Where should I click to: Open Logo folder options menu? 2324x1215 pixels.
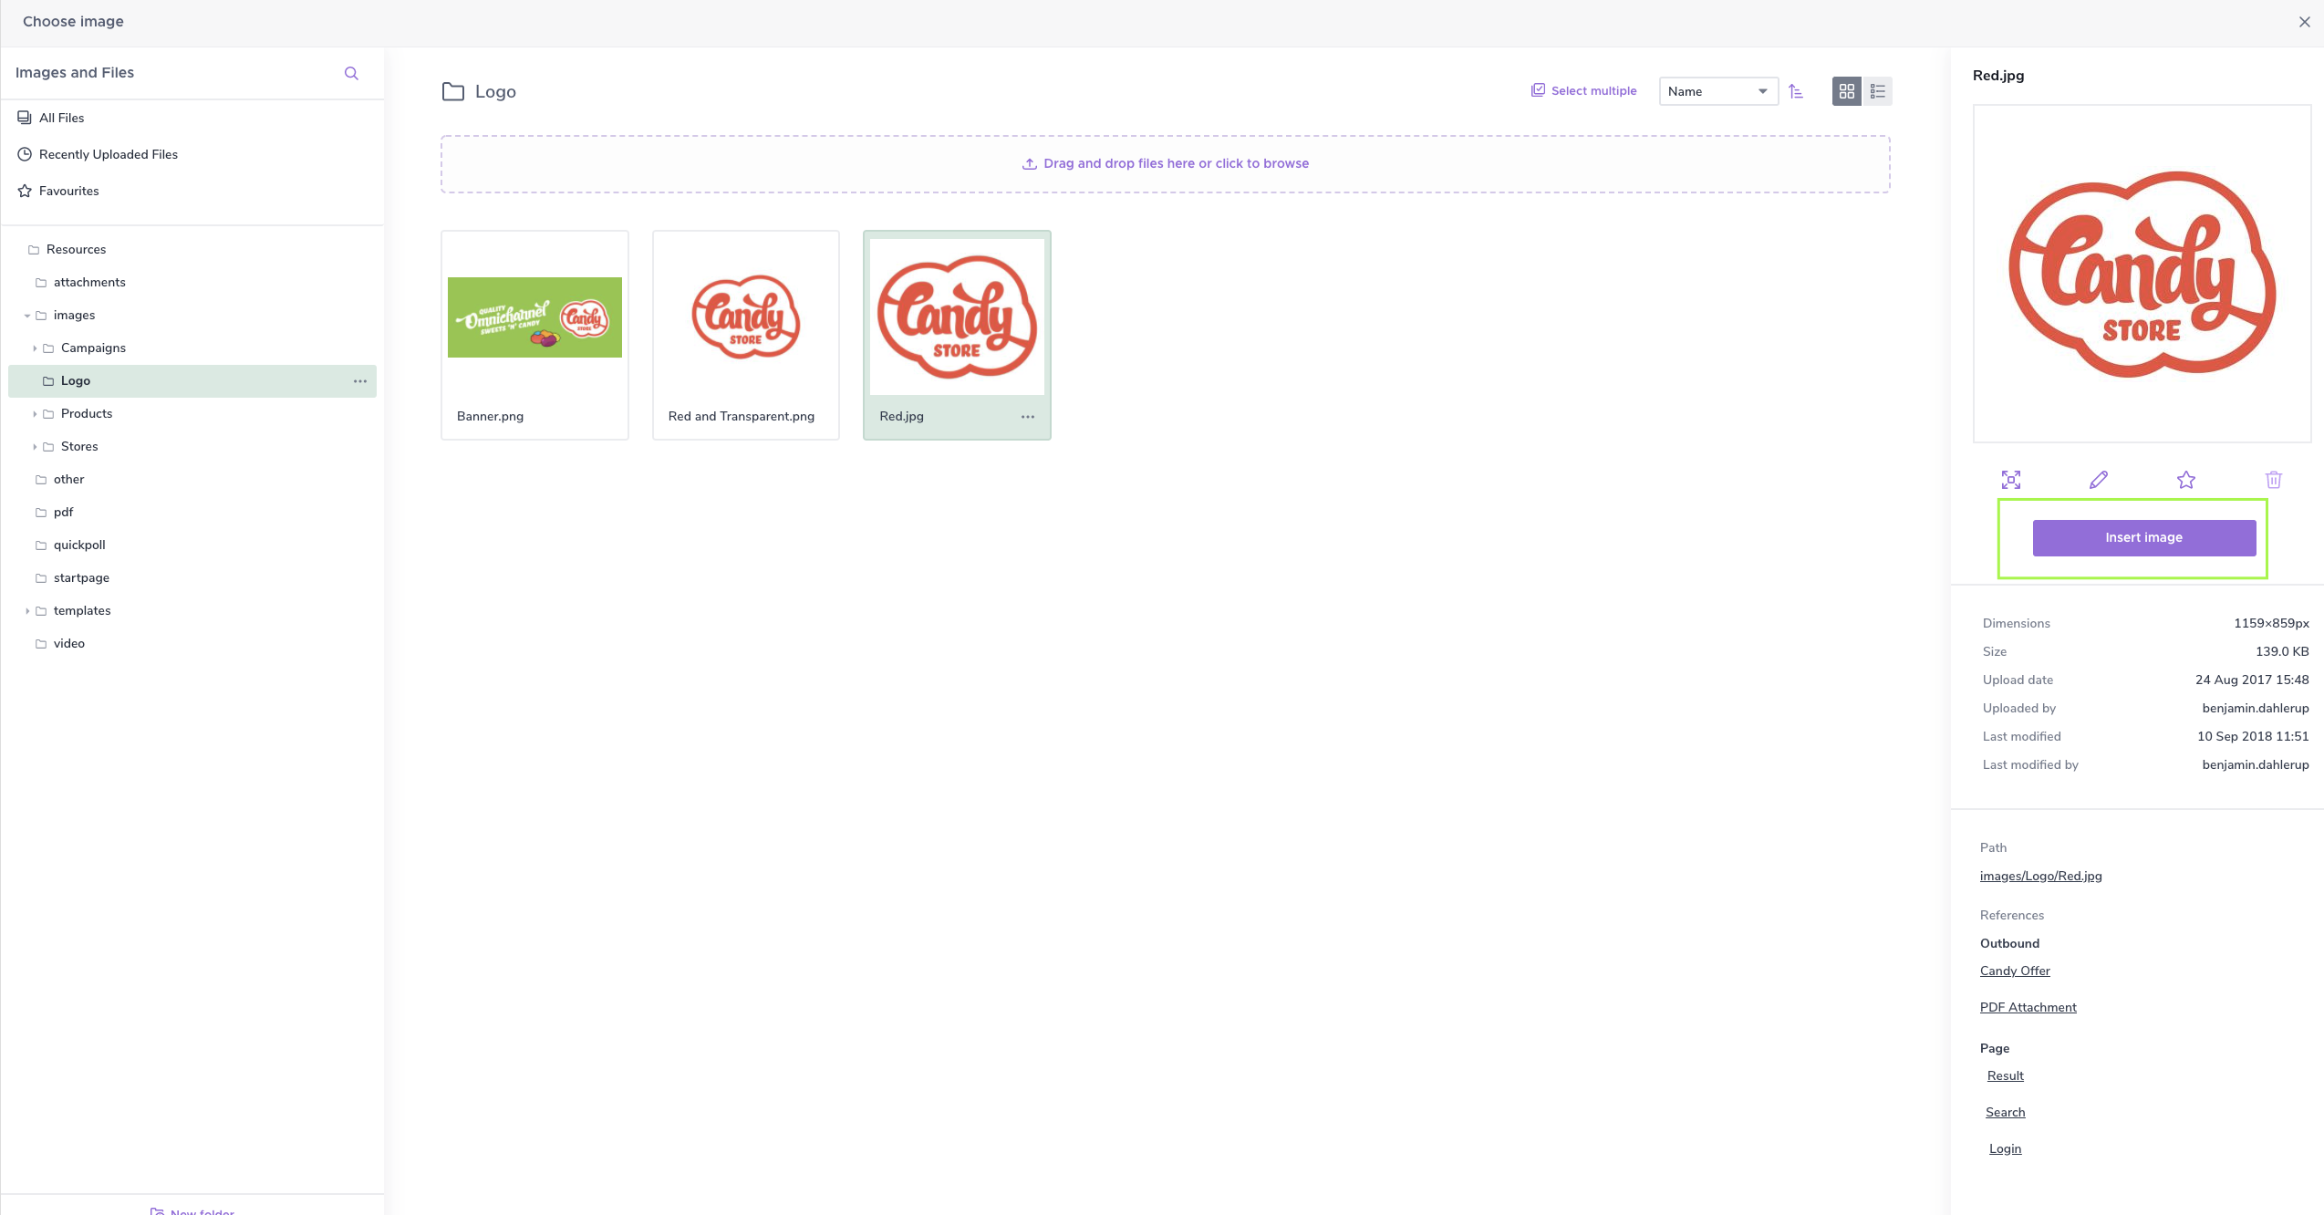coord(360,381)
